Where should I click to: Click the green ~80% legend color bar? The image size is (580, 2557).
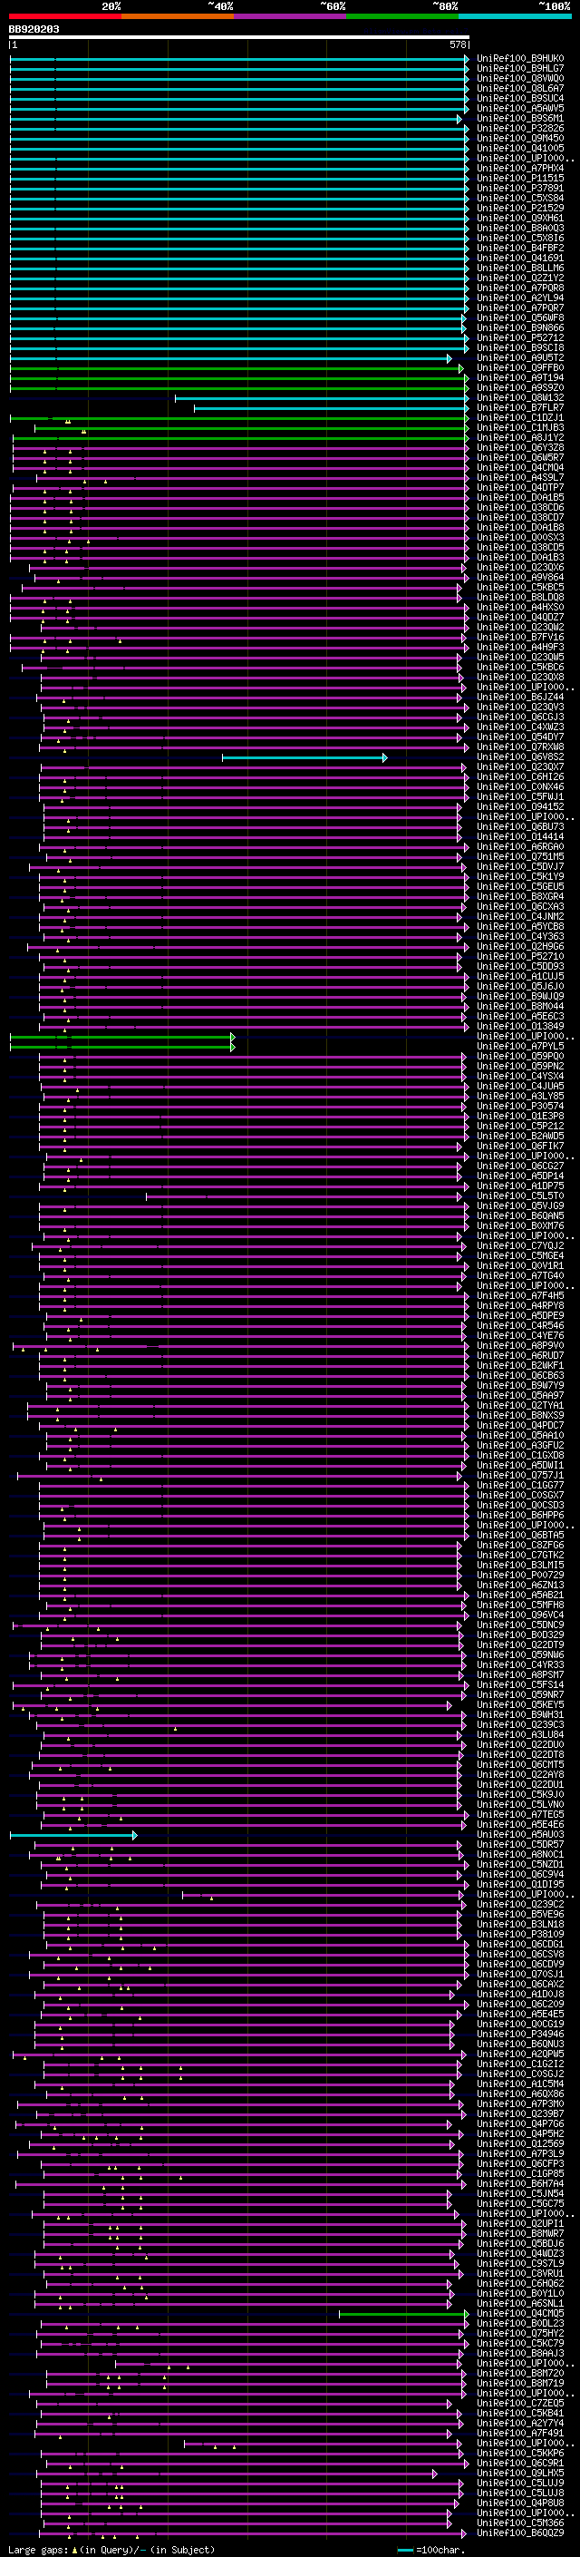(x=402, y=17)
